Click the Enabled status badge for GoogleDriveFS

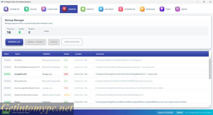click(x=7, y=74)
